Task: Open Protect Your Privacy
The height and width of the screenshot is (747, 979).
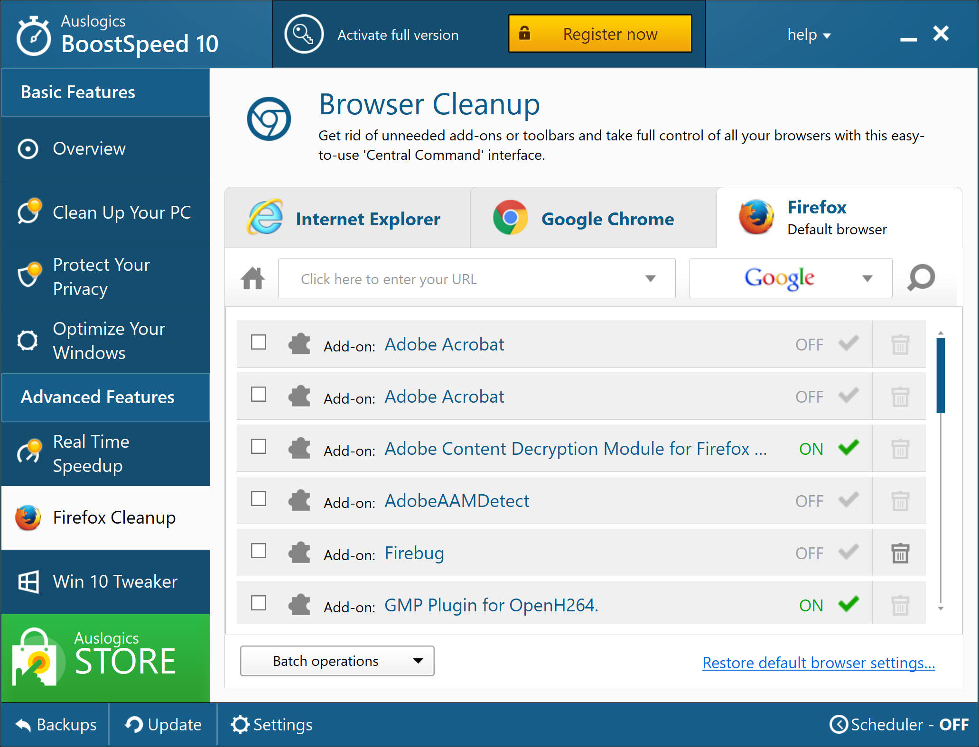Action: pyautogui.click(x=101, y=277)
